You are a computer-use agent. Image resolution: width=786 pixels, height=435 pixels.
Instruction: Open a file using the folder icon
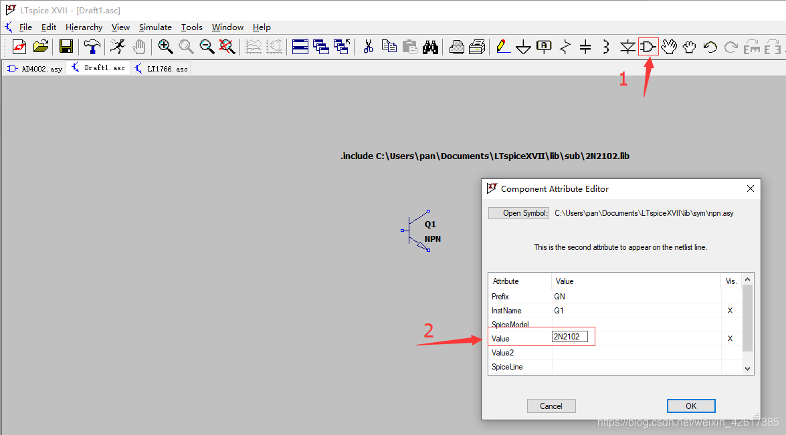tap(41, 47)
